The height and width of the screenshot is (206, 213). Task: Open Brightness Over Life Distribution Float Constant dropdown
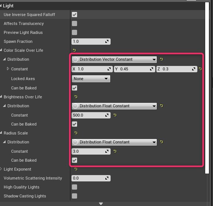[114, 106]
